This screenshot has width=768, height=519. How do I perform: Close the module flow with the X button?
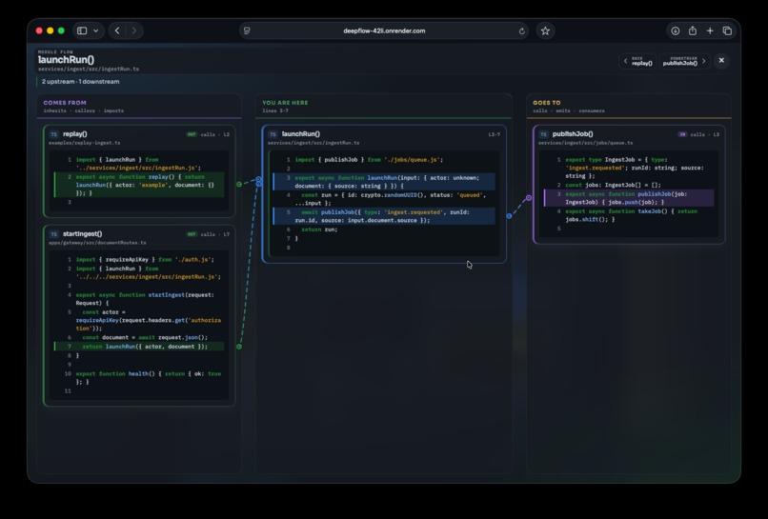pyautogui.click(x=721, y=60)
